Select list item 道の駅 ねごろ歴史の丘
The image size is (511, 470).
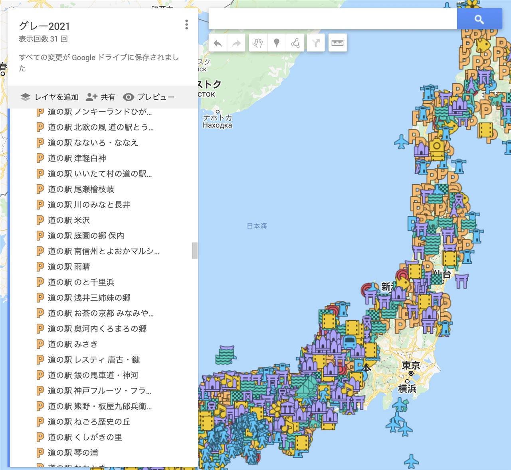tap(89, 422)
